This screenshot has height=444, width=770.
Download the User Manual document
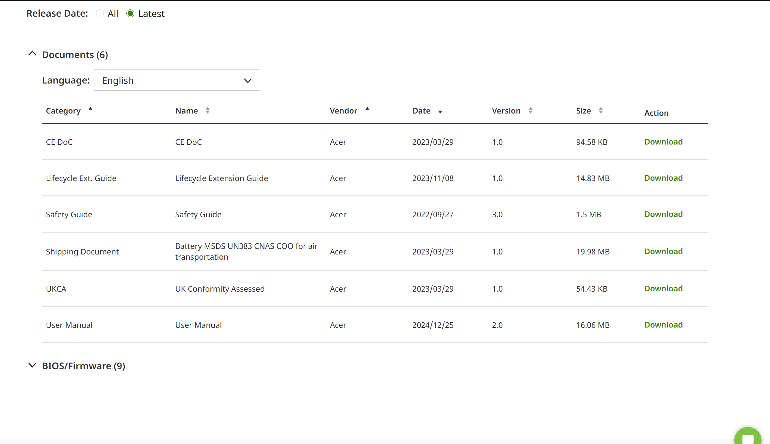coord(663,325)
